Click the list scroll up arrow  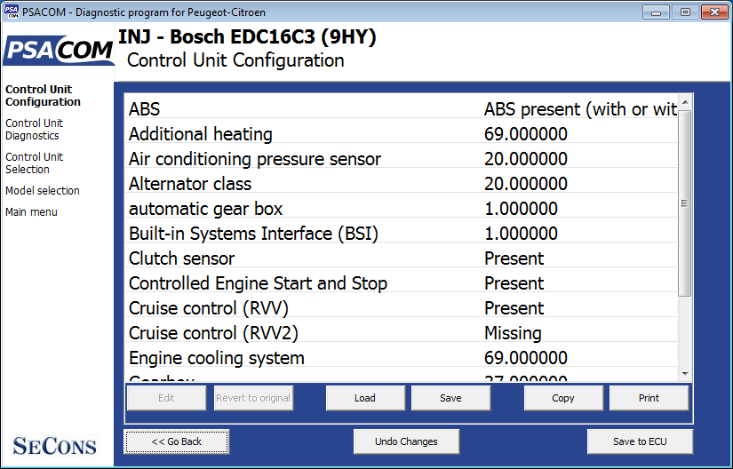click(685, 102)
